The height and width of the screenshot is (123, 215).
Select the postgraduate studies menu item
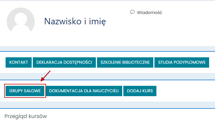[182, 62]
